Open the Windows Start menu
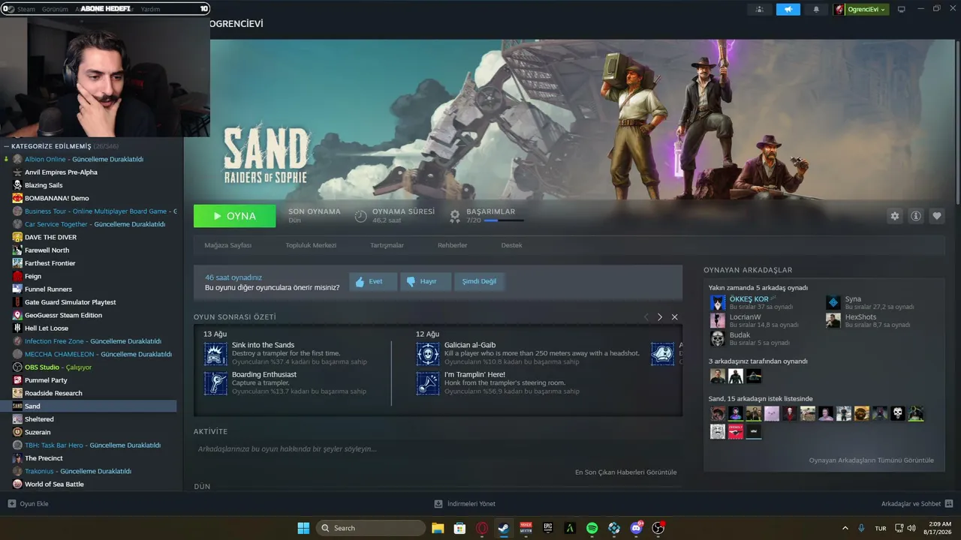The width and height of the screenshot is (961, 540). [x=303, y=528]
